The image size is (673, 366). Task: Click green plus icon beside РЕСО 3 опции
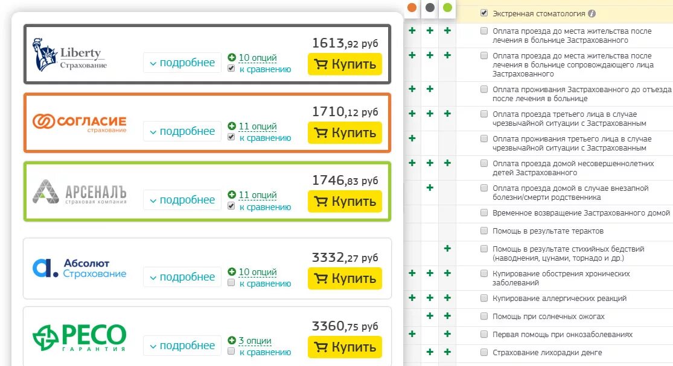point(232,340)
